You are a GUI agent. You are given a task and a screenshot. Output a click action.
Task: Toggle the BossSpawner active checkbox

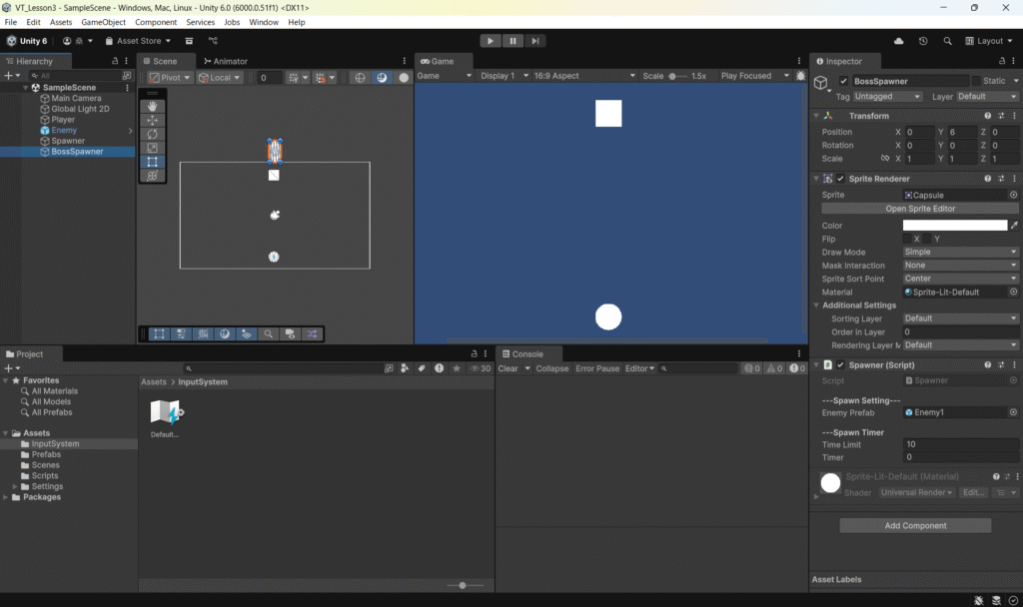click(x=844, y=81)
